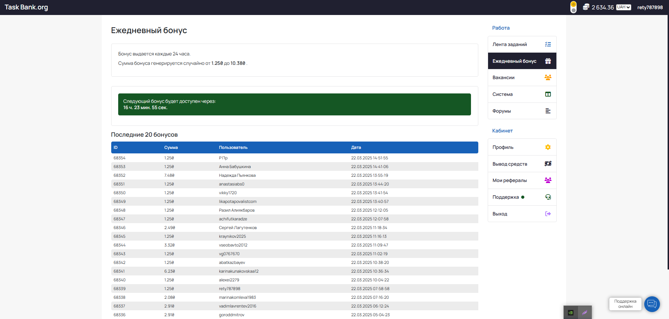Select the Ежедневный бонус menu item

(522, 61)
